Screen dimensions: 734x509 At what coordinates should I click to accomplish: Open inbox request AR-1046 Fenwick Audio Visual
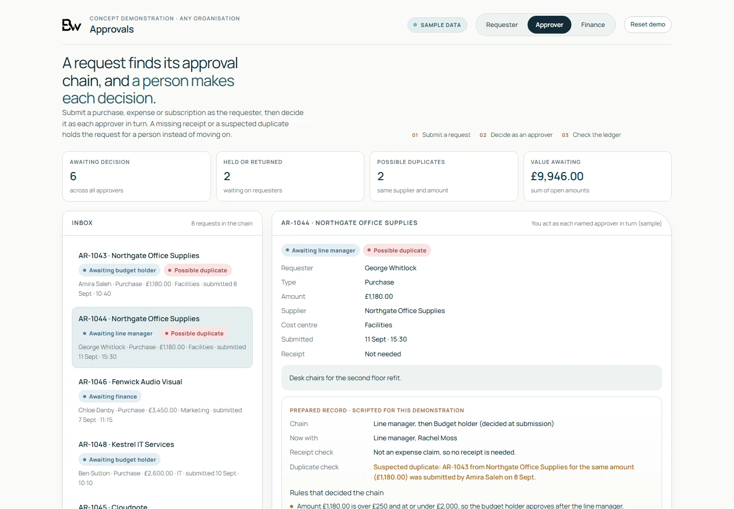click(162, 401)
